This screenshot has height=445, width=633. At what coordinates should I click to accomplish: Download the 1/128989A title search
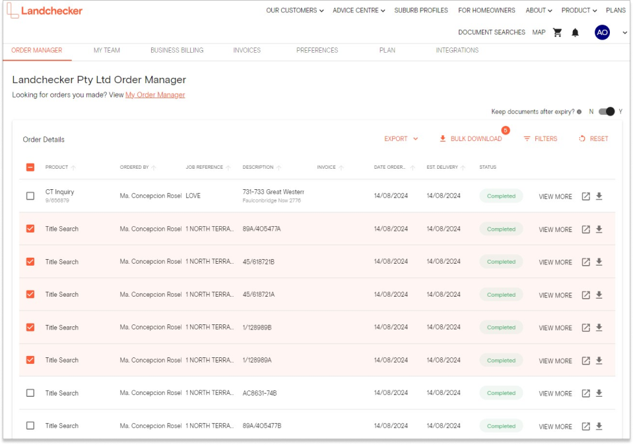pos(599,361)
